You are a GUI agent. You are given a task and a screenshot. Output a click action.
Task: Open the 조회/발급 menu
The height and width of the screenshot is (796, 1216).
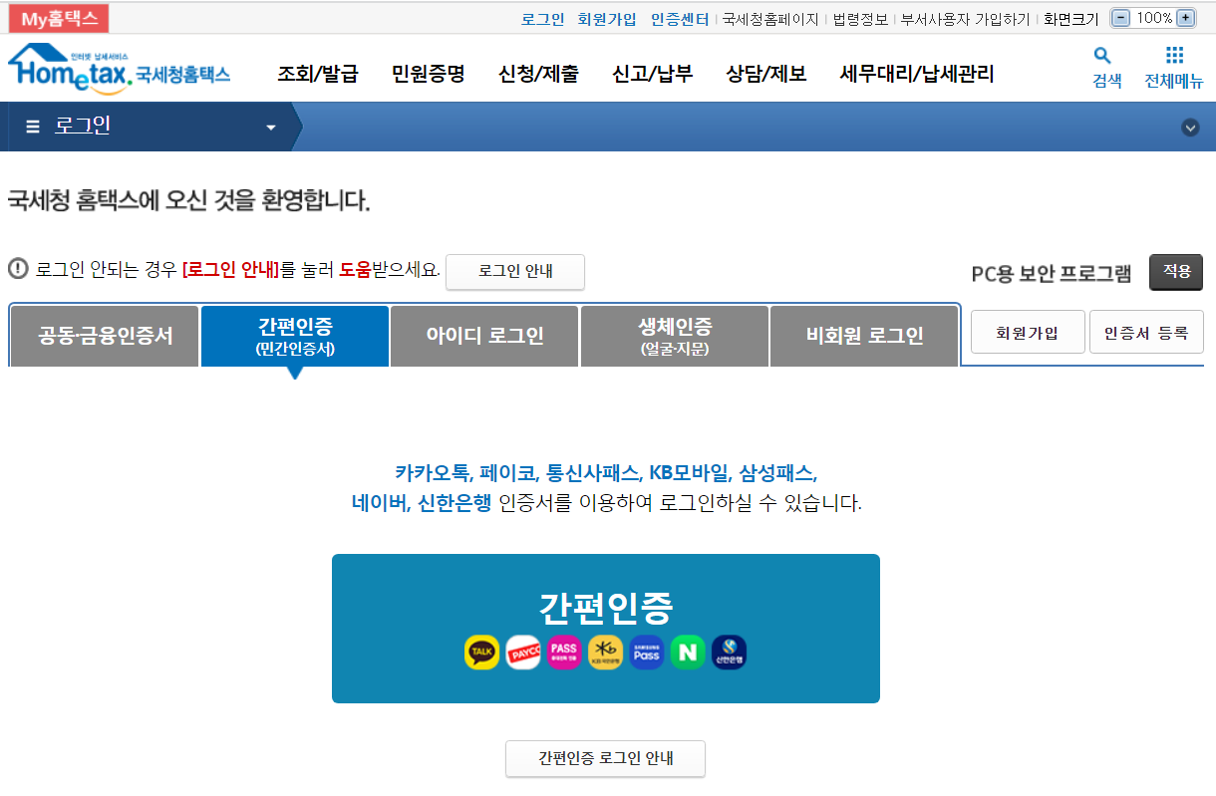pyautogui.click(x=318, y=73)
